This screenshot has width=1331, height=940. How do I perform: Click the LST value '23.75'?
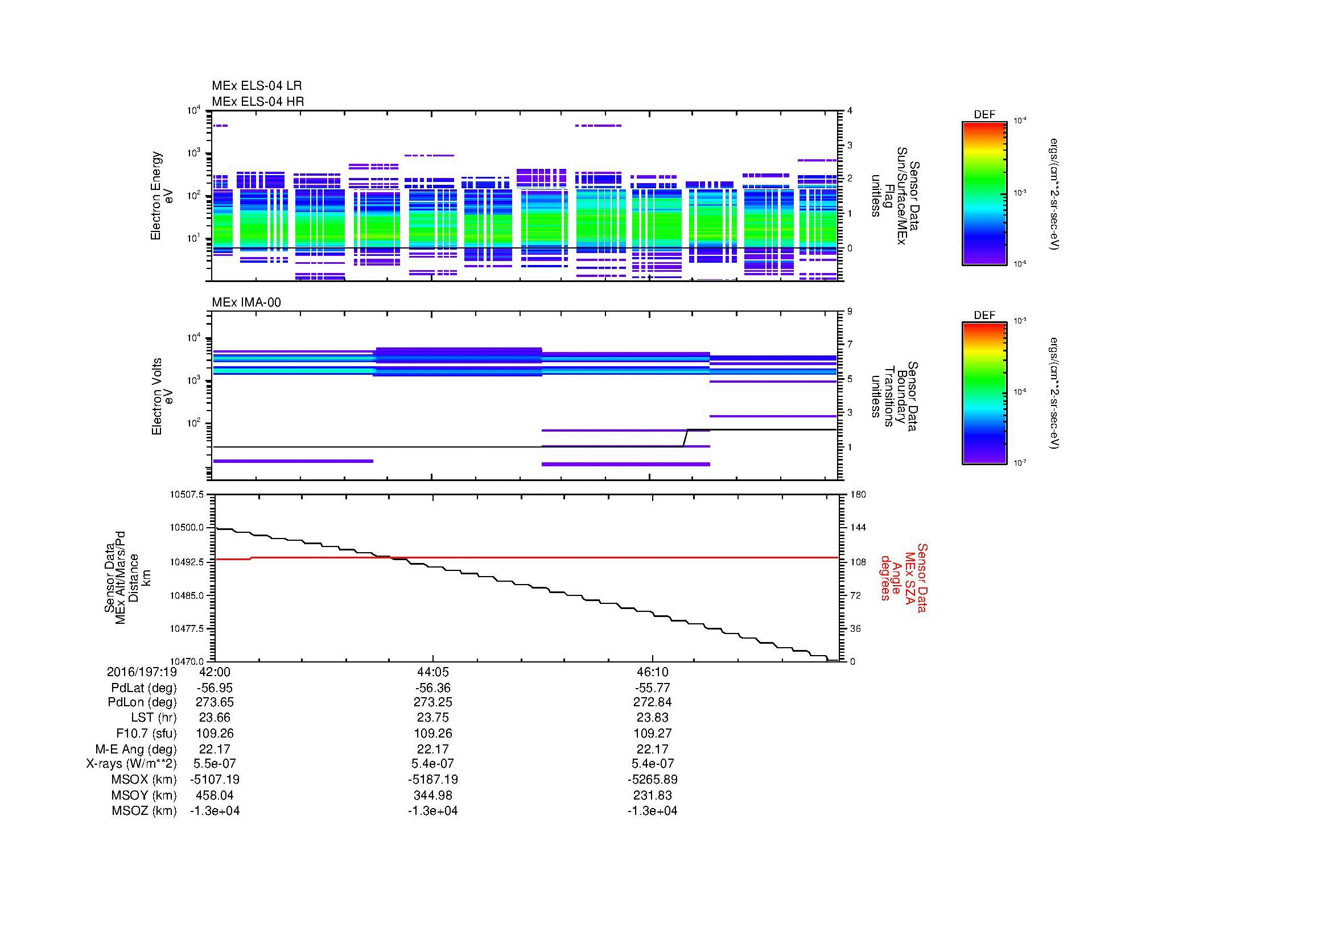pos(433,718)
